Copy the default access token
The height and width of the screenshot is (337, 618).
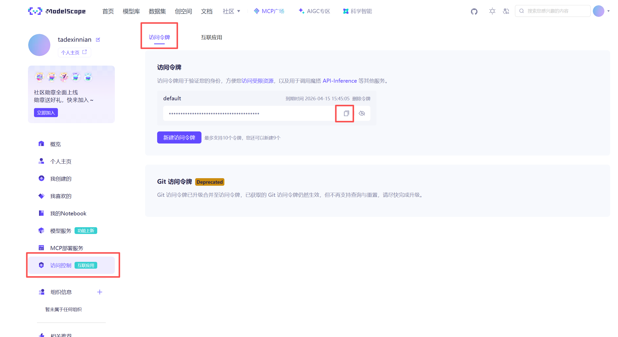point(346,114)
